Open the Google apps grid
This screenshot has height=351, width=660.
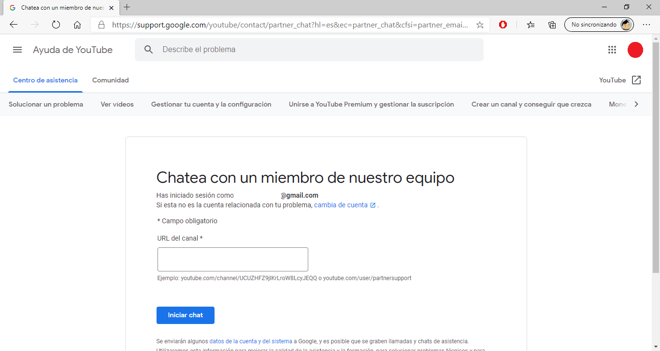click(612, 50)
